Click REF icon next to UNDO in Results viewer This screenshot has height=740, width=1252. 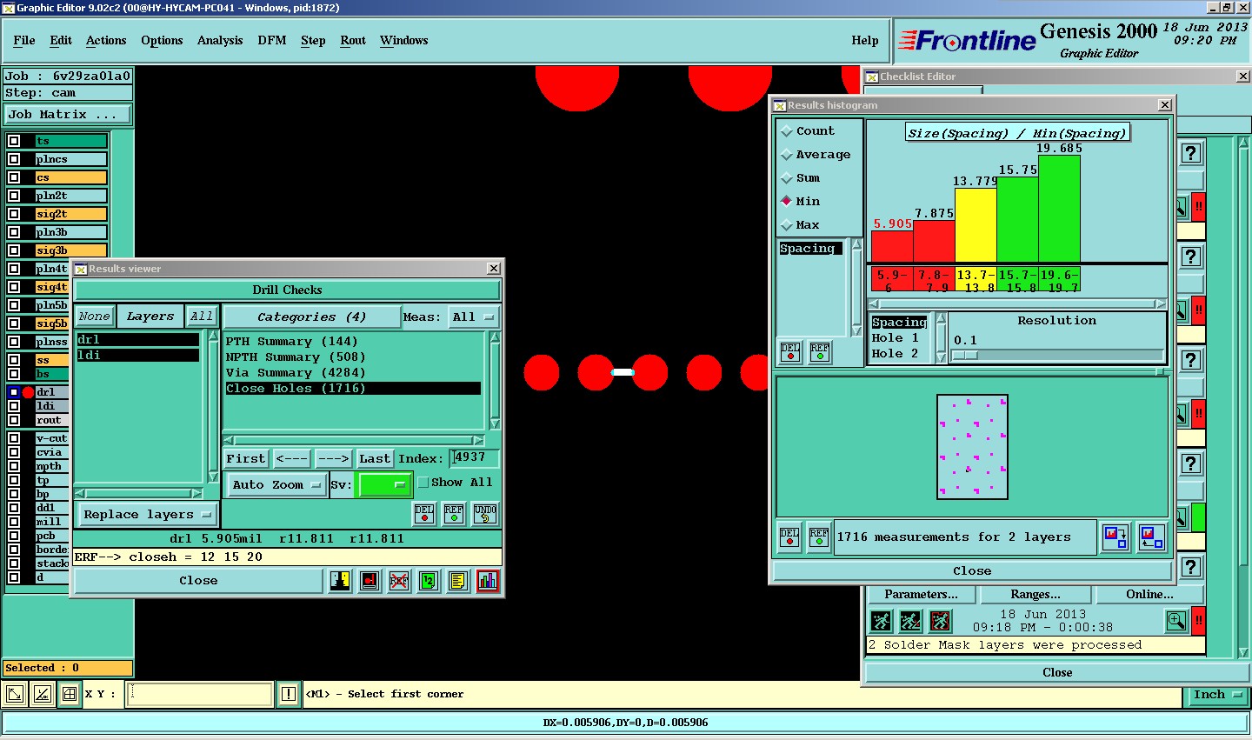tap(454, 514)
